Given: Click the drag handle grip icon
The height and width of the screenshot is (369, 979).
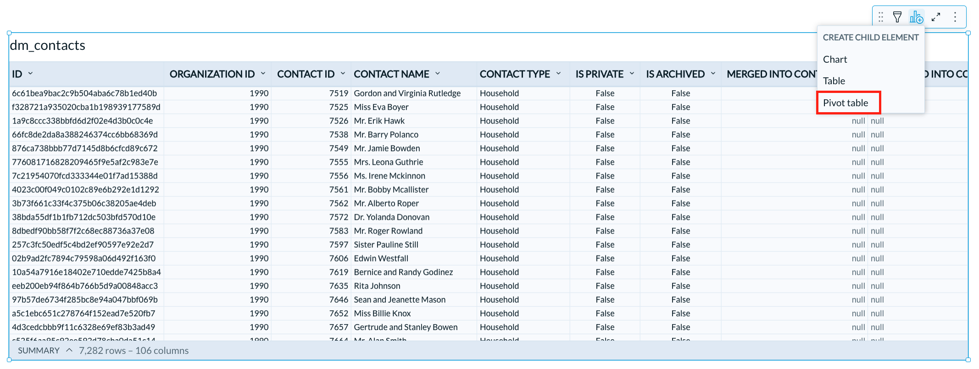Looking at the screenshot, I should [880, 17].
